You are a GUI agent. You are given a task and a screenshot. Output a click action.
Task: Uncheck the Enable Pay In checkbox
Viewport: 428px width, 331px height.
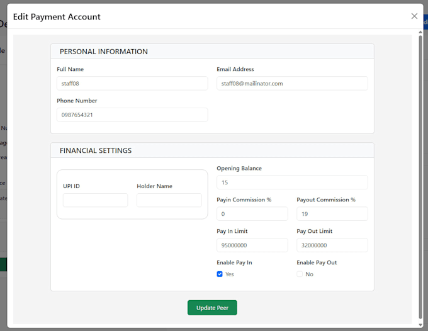point(220,274)
